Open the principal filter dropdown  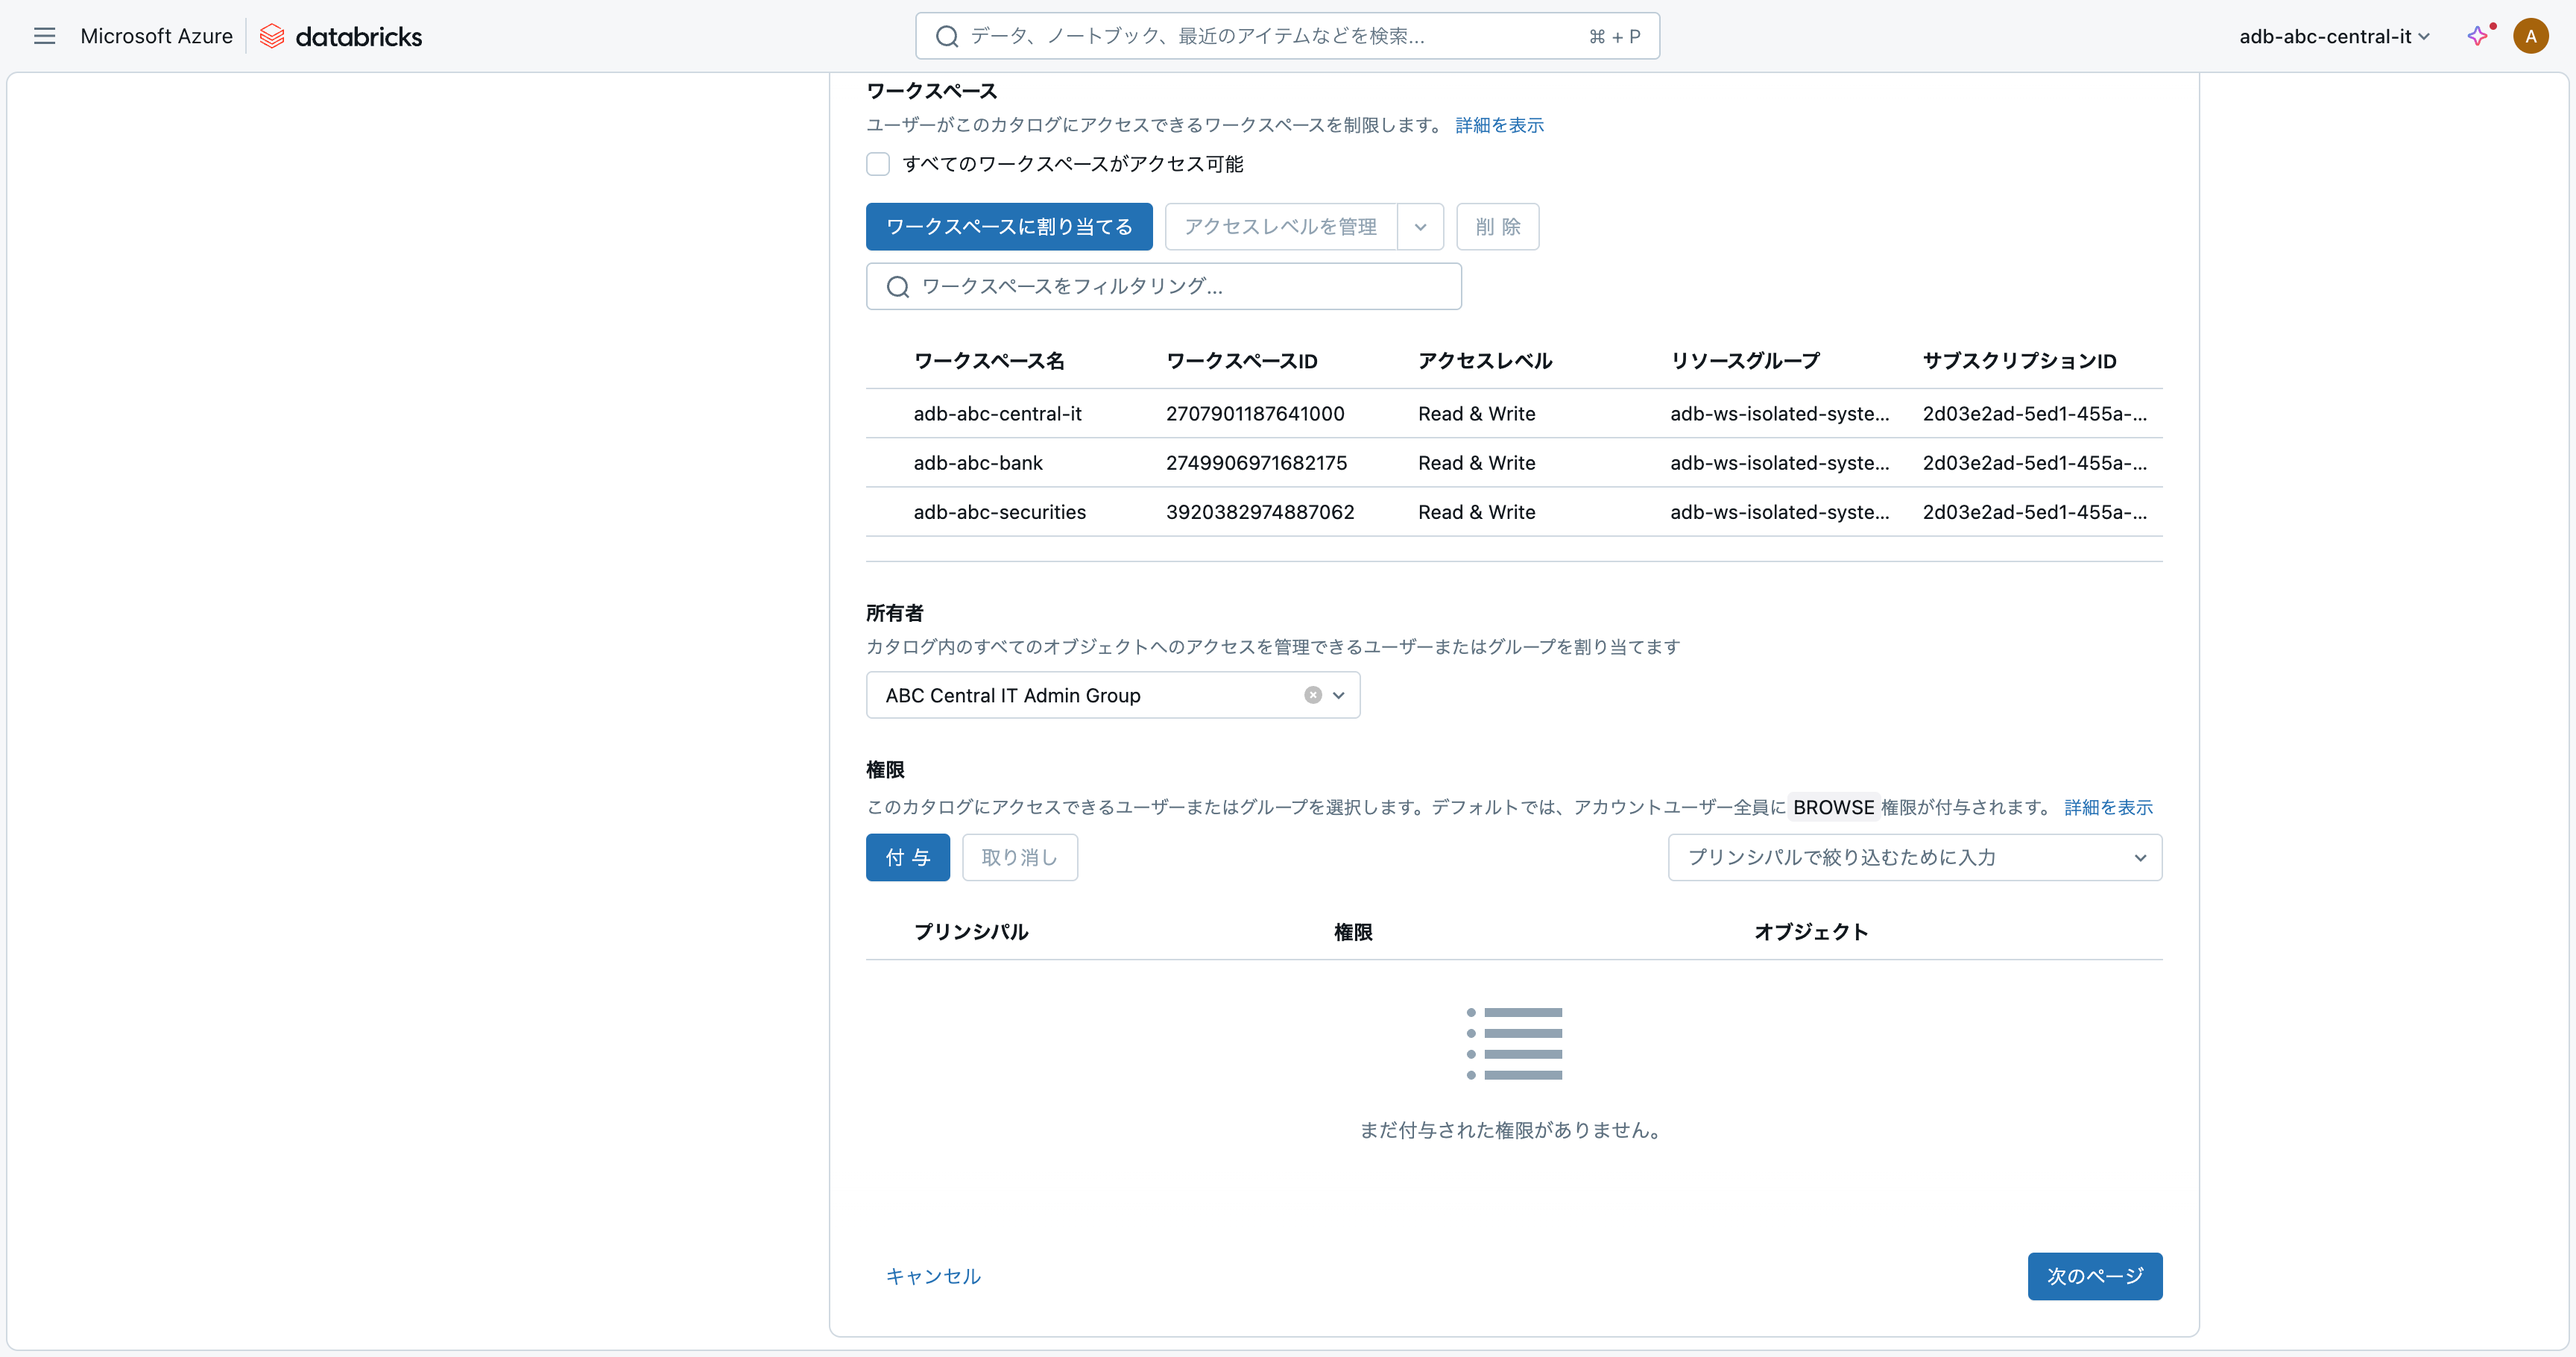pyautogui.click(x=2139, y=858)
